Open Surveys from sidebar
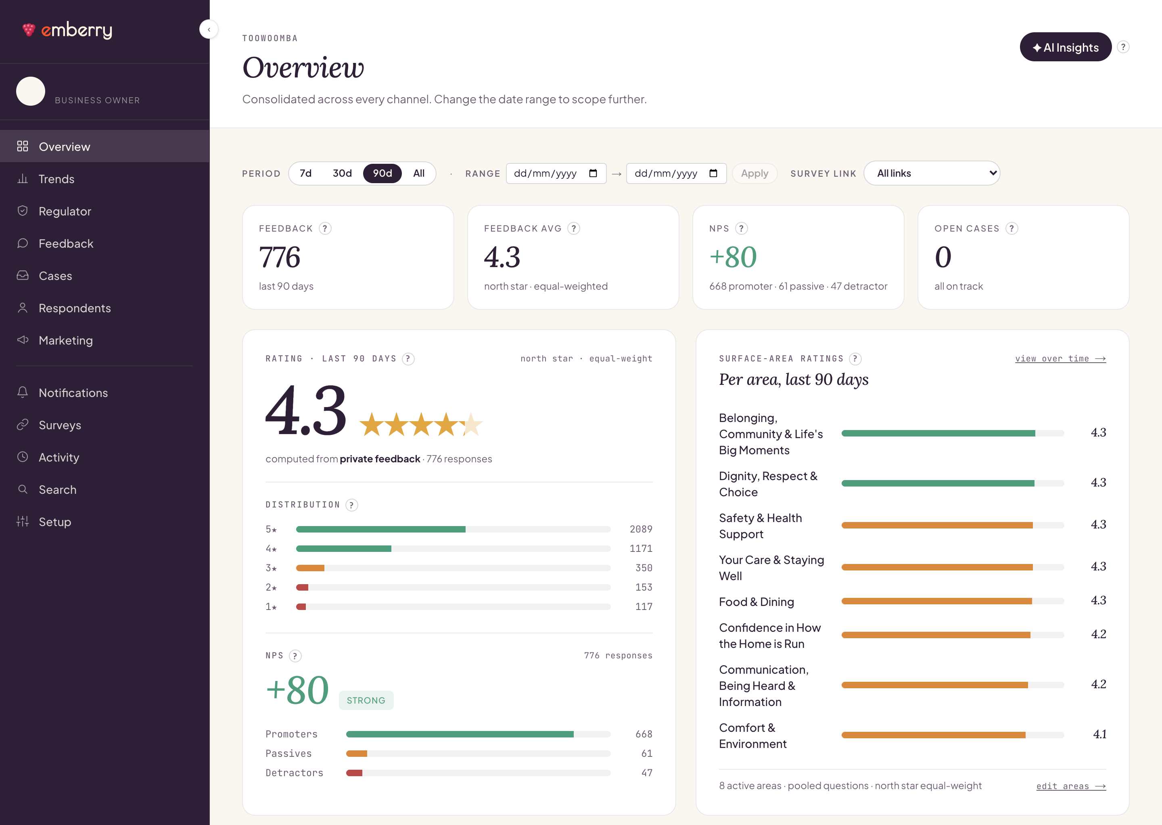This screenshot has width=1162, height=825. pos(104,425)
